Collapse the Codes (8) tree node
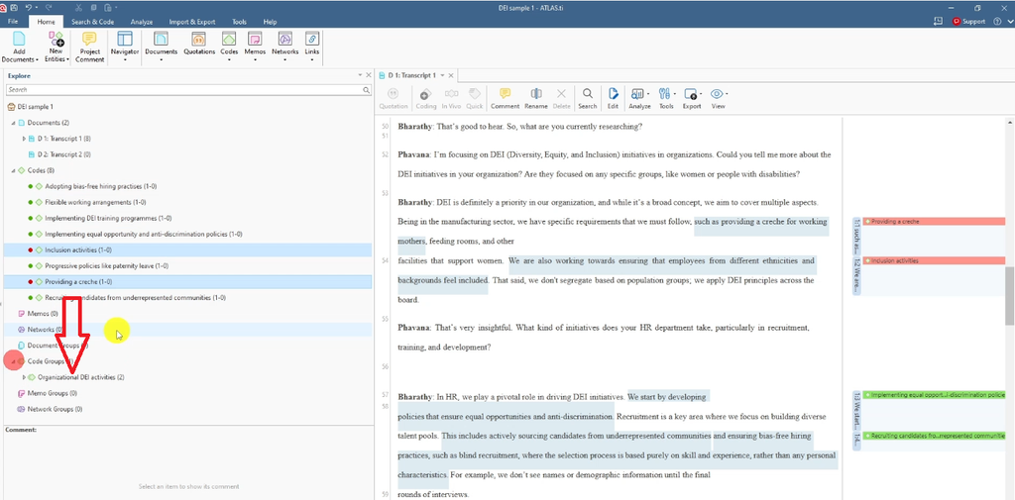 14,170
